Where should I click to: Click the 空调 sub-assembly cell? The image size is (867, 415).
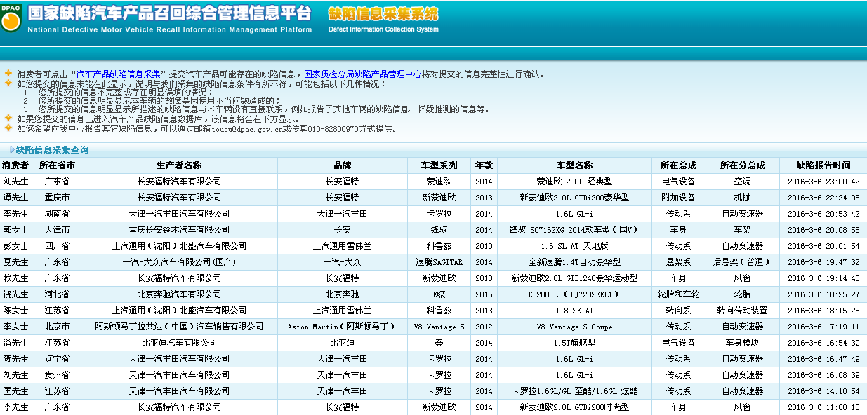coord(743,182)
